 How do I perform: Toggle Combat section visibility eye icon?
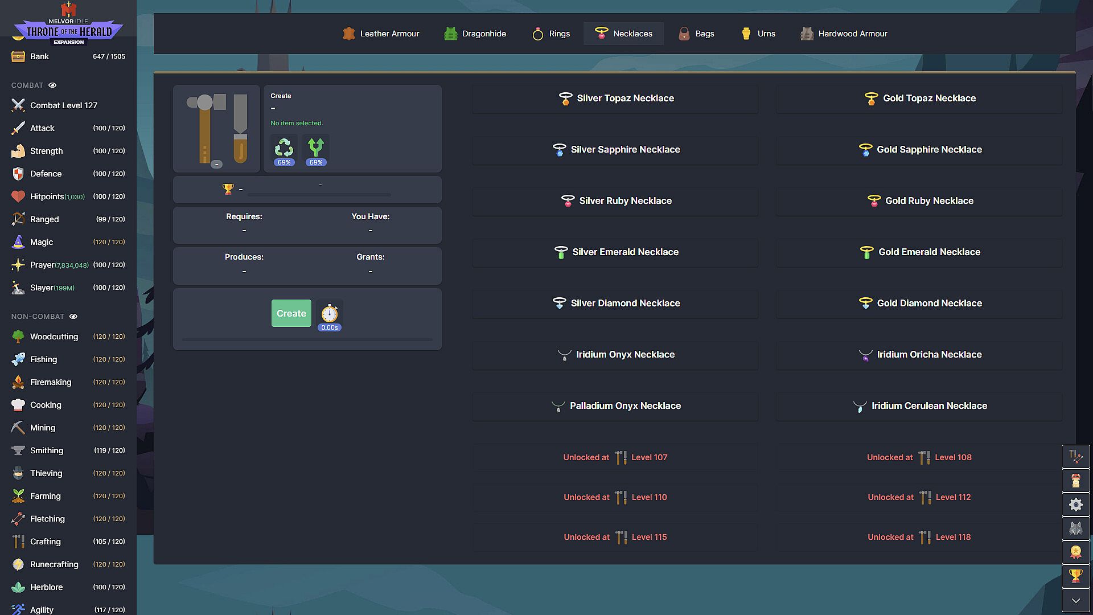(x=52, y=85)
